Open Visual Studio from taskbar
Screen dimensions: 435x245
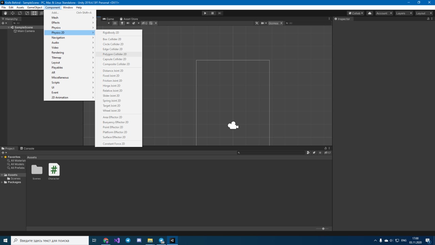117,240
